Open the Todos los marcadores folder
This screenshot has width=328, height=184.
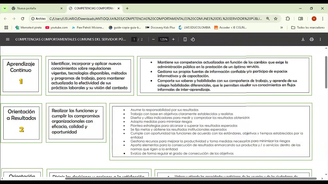pos(308,27)
